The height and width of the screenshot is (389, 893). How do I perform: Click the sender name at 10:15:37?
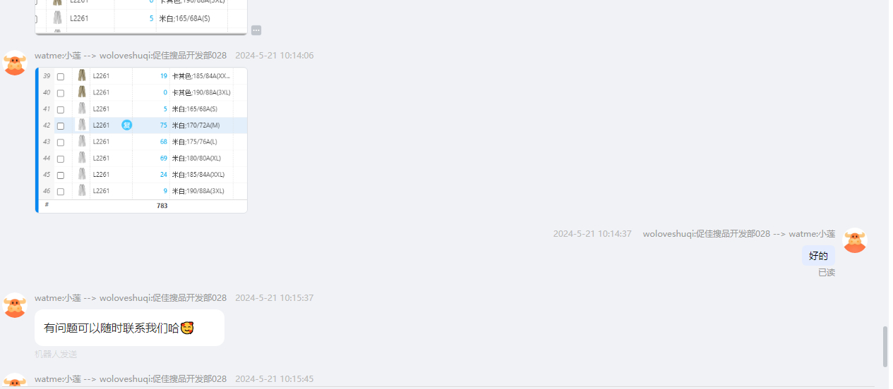click(131, 298)
